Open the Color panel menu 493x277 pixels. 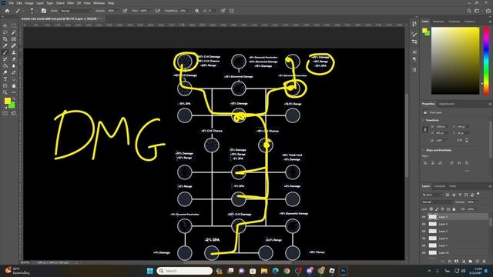click(x=490, y=22)
